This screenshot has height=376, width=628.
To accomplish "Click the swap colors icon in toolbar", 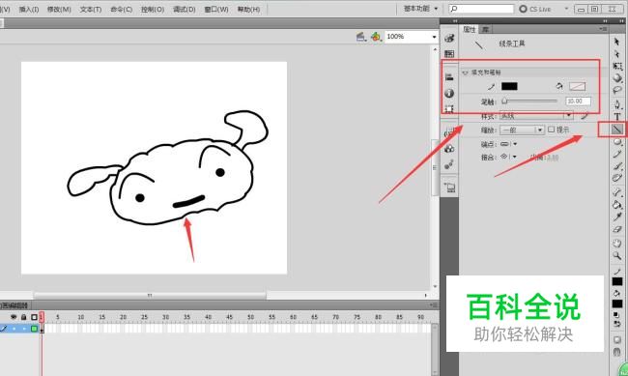I will 617,323.
